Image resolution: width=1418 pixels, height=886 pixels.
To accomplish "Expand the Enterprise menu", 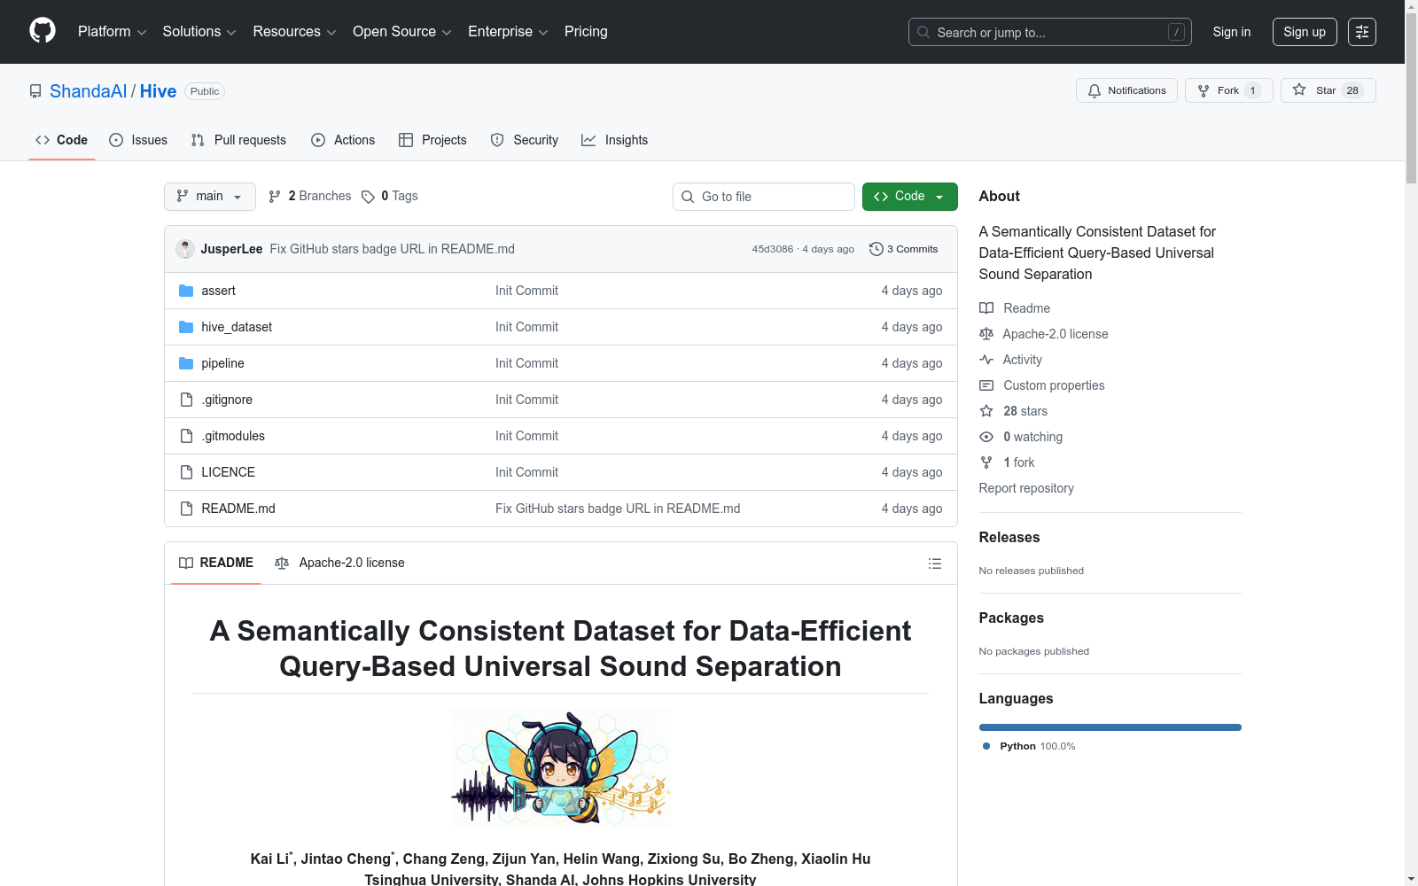I will click(x=508, y=32).
